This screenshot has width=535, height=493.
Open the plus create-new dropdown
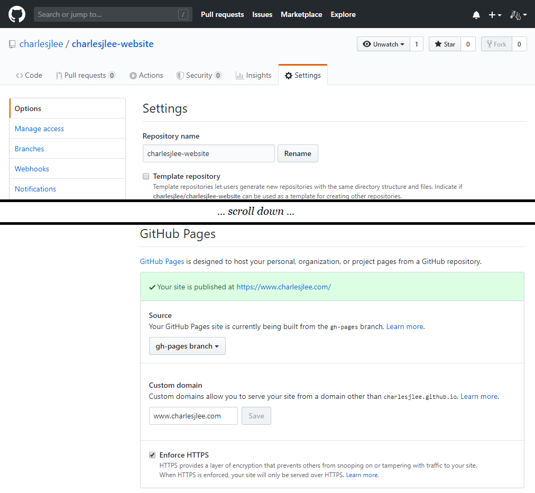(x=494, y=15)
